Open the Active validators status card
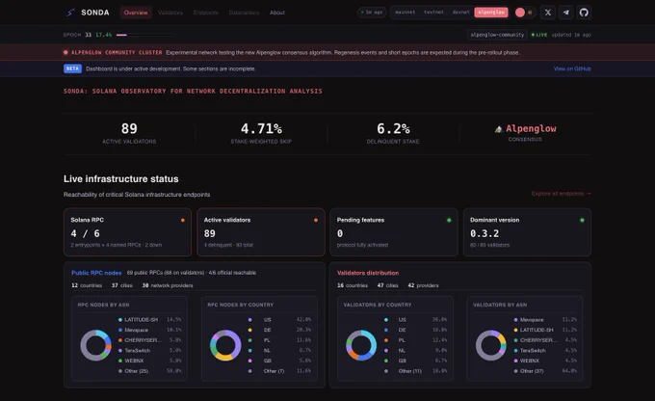Screen dimensions: 655x401 point(261,232)
